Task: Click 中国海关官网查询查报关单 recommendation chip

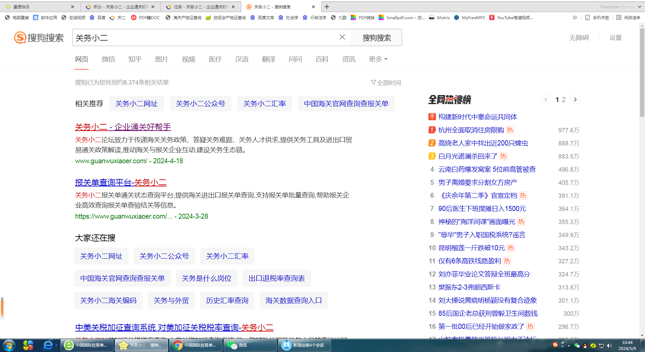Action: click(346, 104)
